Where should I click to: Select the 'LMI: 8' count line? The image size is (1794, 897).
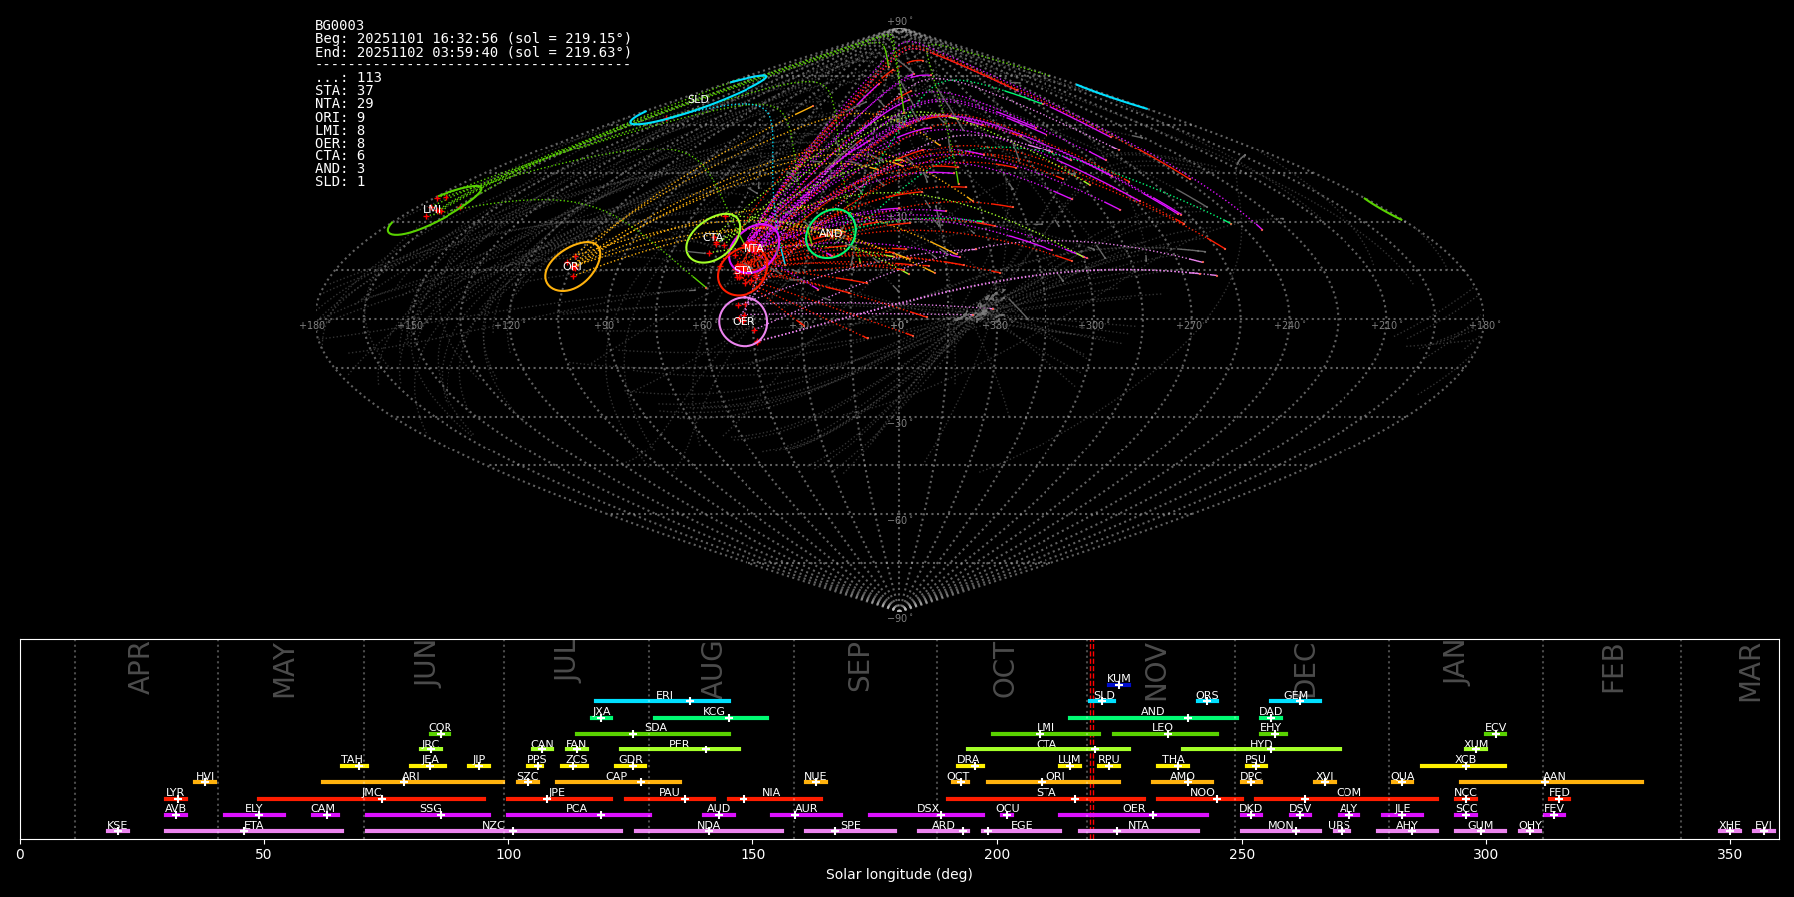[x=340, y=130]
